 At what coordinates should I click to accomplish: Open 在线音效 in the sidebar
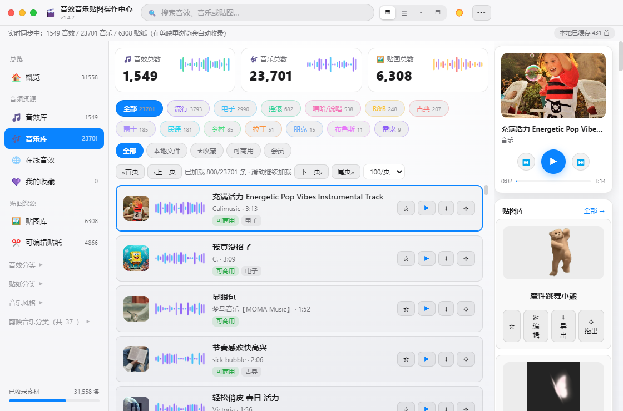pos(54,161)
